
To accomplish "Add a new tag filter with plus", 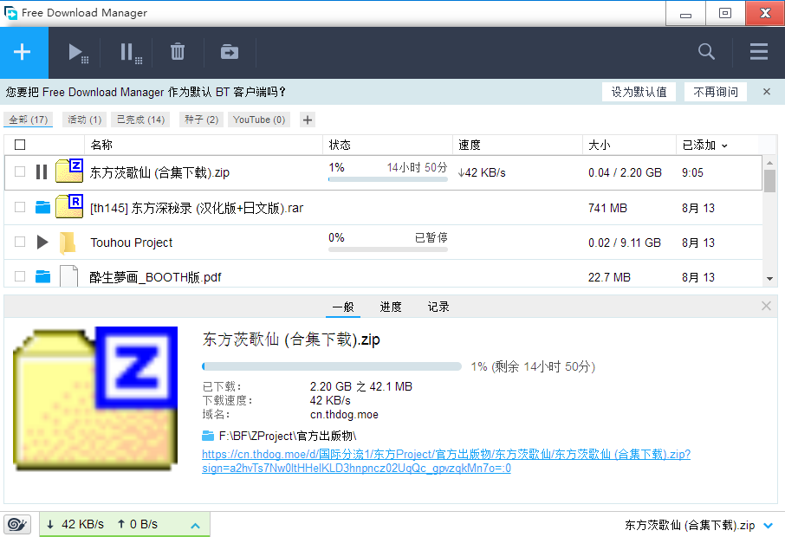I will 308,120.
